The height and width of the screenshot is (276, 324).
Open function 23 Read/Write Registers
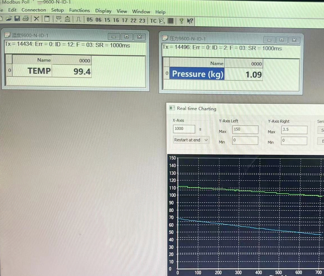point(143,20)
